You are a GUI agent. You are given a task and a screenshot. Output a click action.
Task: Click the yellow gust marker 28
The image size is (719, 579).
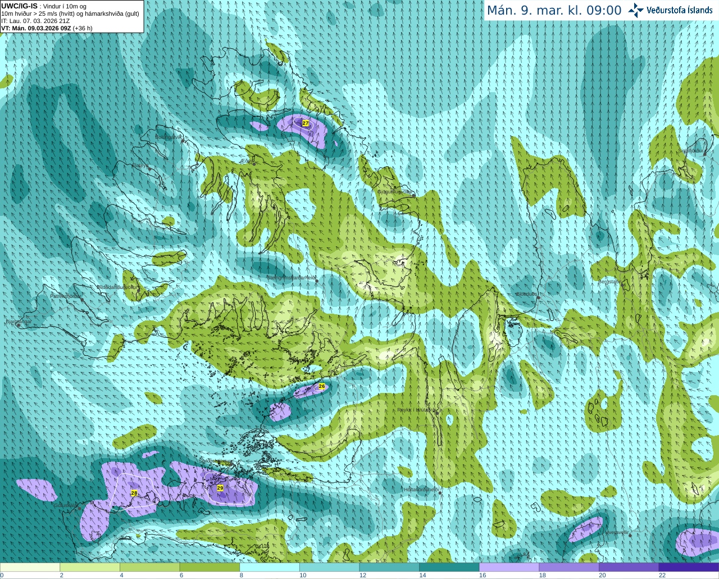134,493
